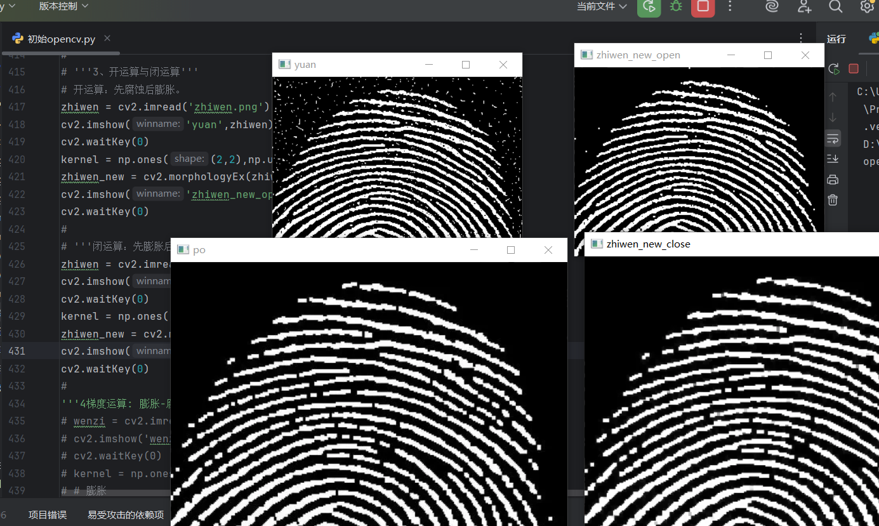Minimize the zhiwen_new_open window

pyautogui.click(x=731, y=55)
